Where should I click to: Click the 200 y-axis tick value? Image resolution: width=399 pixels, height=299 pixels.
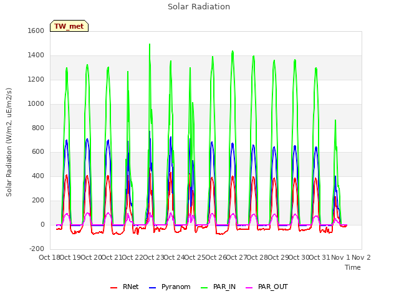[38, 201]
